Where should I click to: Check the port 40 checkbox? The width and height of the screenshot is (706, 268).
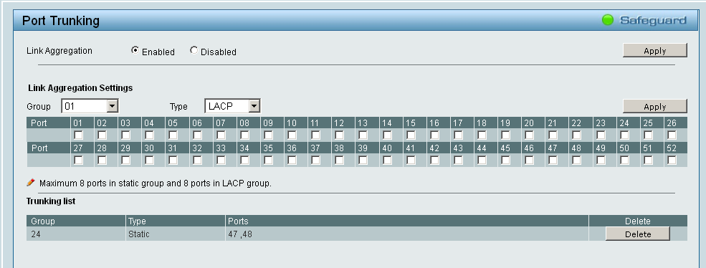387,160
